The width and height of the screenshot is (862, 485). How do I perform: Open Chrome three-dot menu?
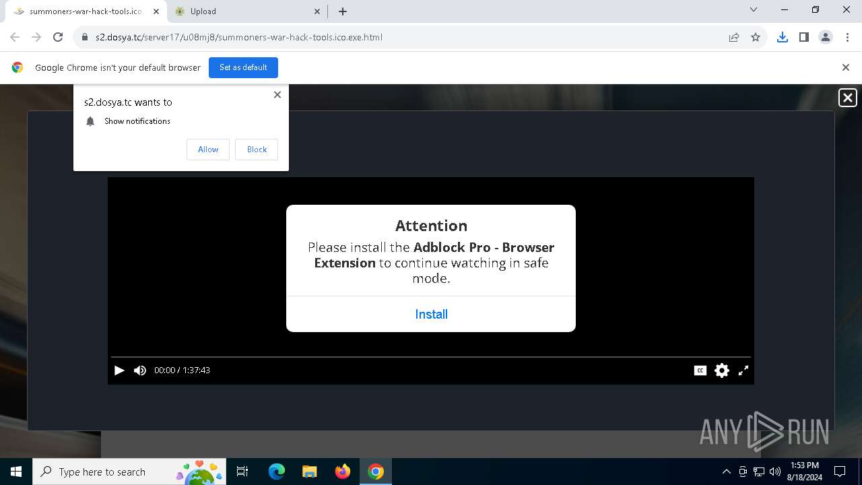(x=847, y=37)
